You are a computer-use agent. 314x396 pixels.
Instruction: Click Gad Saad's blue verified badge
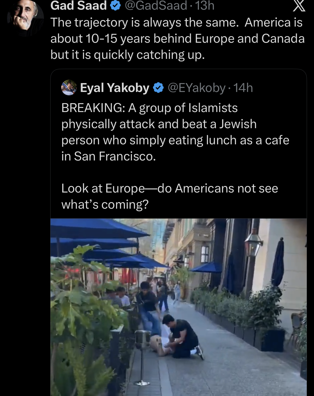pyautogui.click(x=115, y=6)
